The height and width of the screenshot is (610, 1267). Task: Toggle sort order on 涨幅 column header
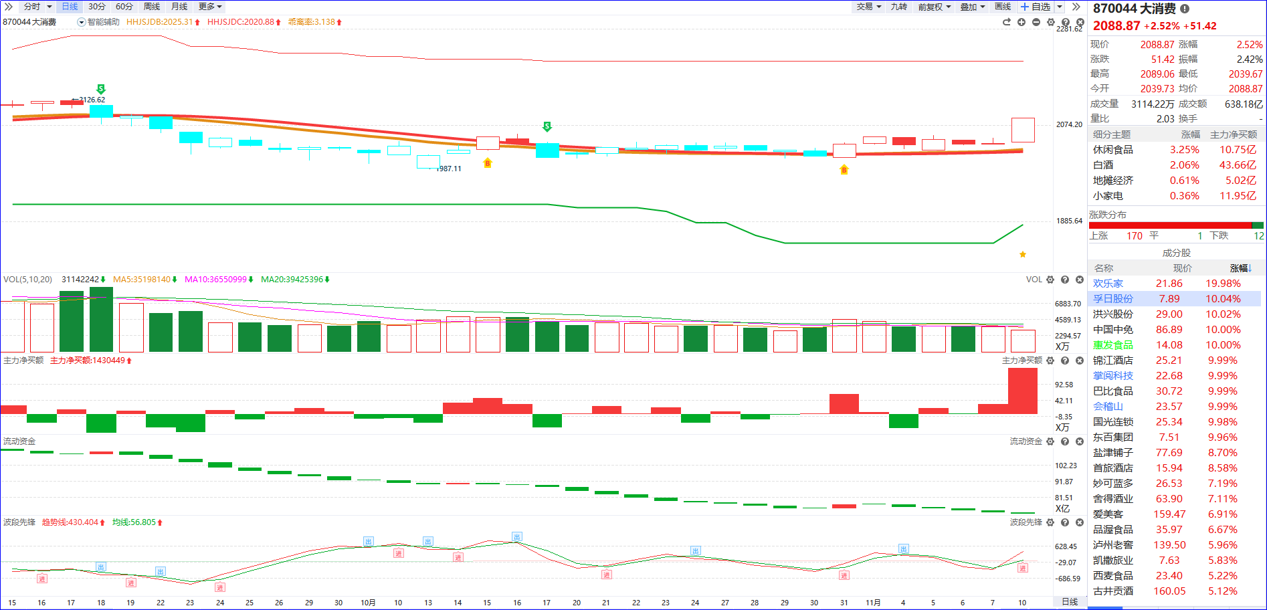coord(1240,268)
